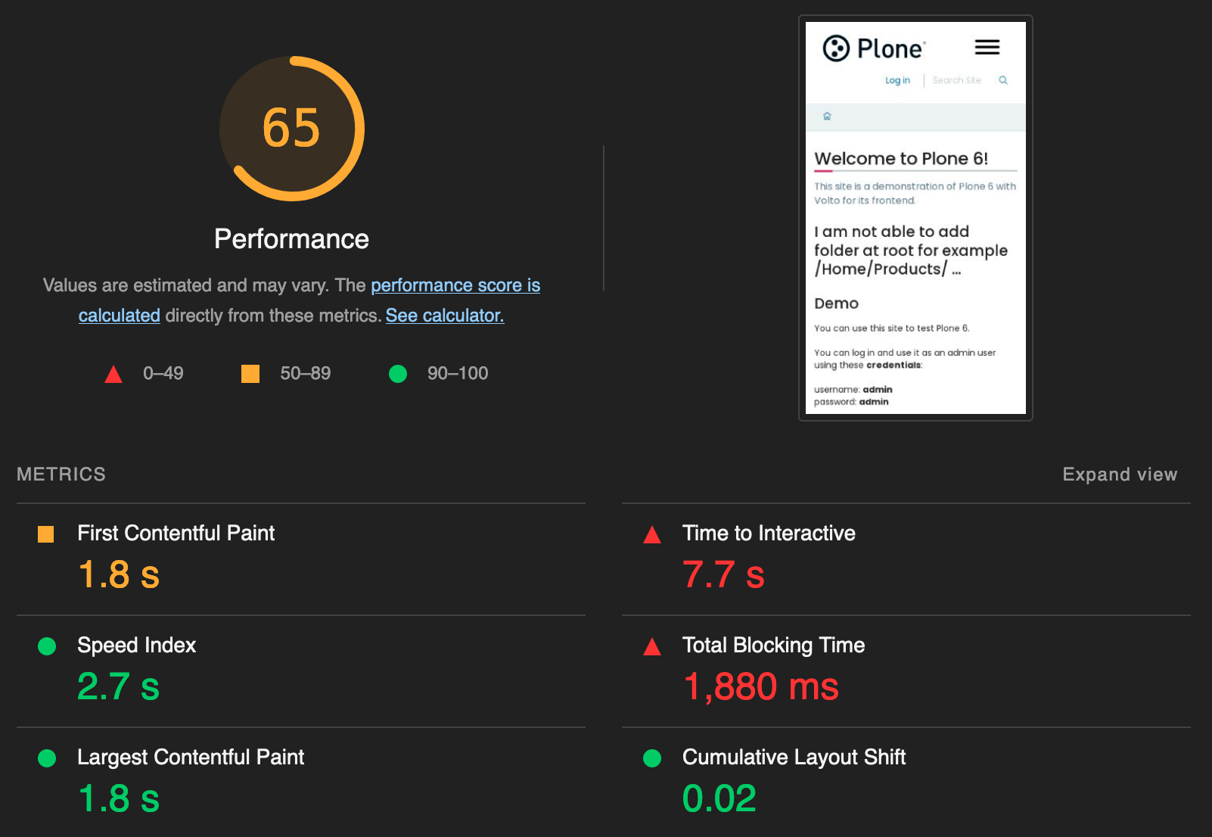Click the performance score gauge showing 65
1212x837 pixels.
point(291,129)
